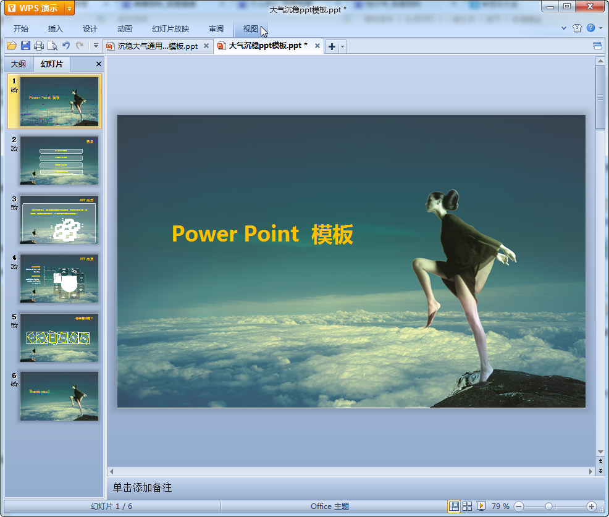
Task: Open the 插入 ribbon tab
Action: (x=56, y=28)
